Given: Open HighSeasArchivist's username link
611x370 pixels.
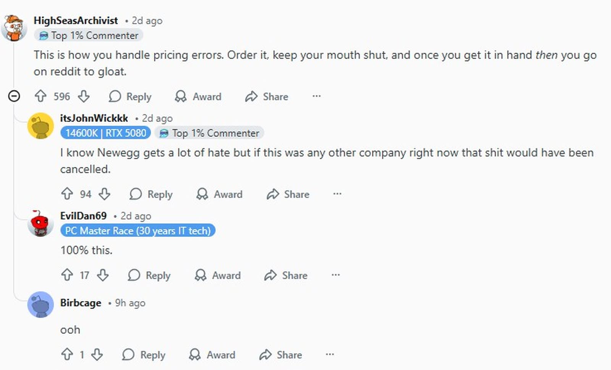Looking at the screenshot, I should pos(76,21).
